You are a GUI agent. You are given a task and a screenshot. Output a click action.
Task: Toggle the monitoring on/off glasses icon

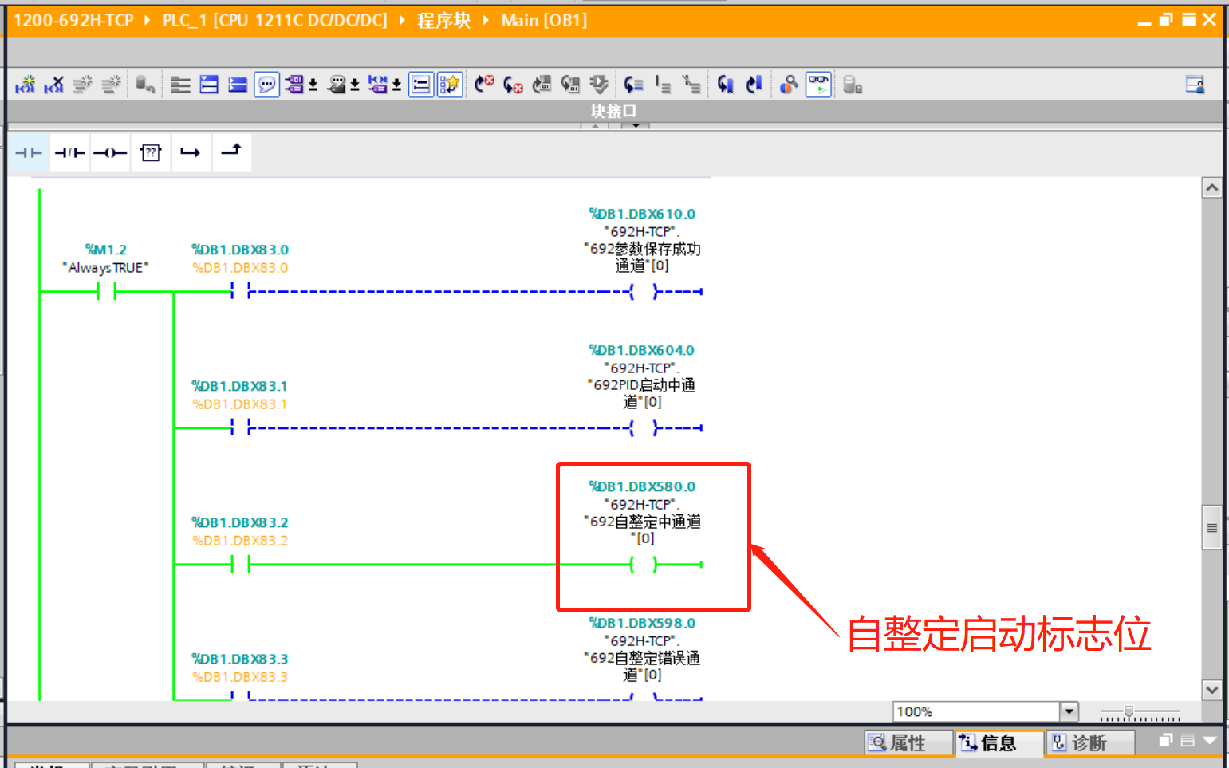tap(818, 85)
